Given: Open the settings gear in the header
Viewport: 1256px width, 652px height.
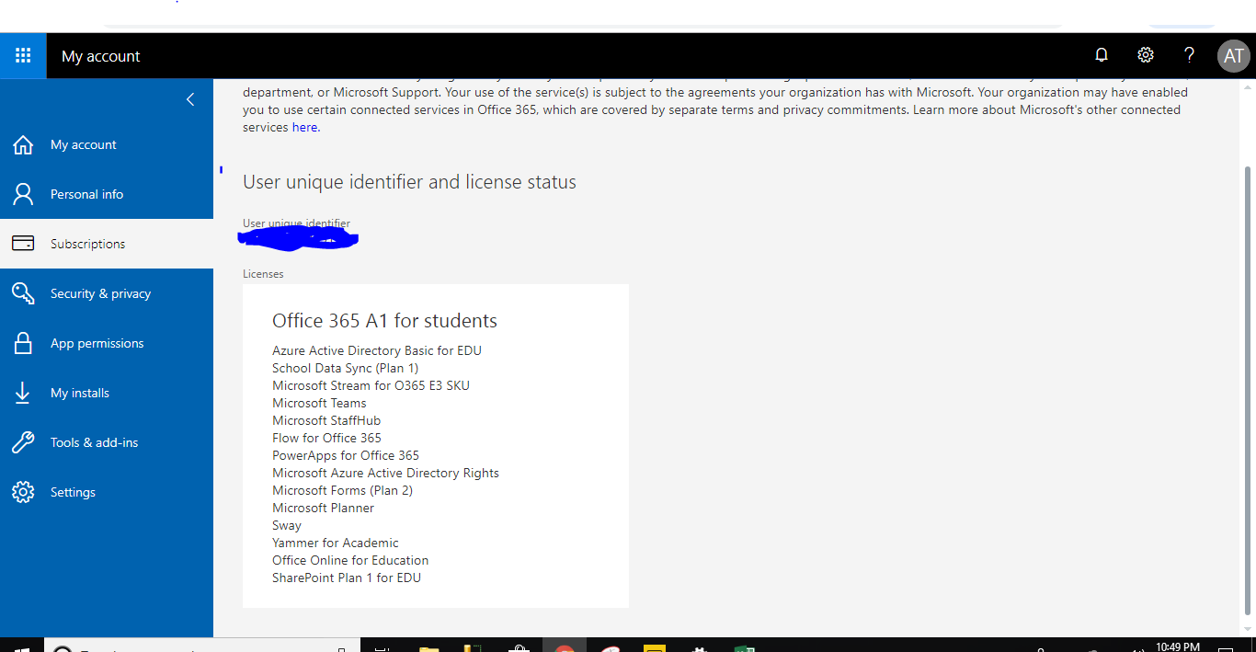Looking at the screenshot, I should tap(1146, 55).
